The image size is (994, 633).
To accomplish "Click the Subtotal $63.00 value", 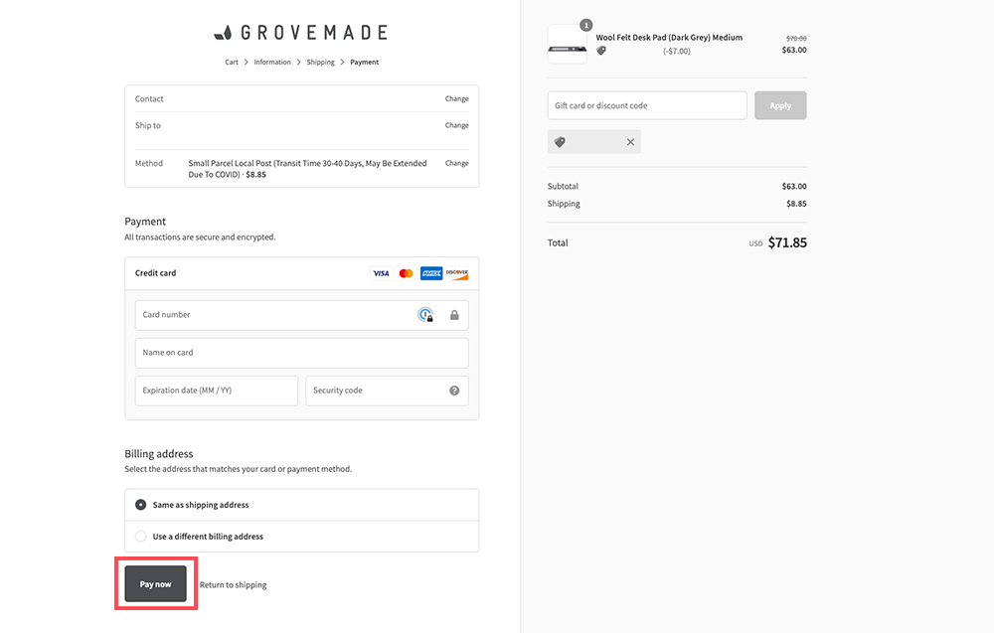I will point(794,186).
